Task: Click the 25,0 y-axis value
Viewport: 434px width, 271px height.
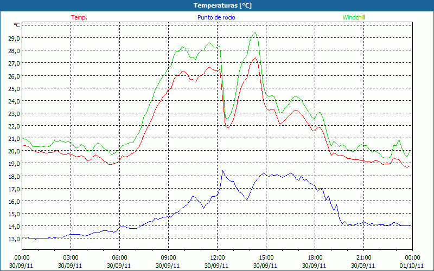Action: point(14,88)
